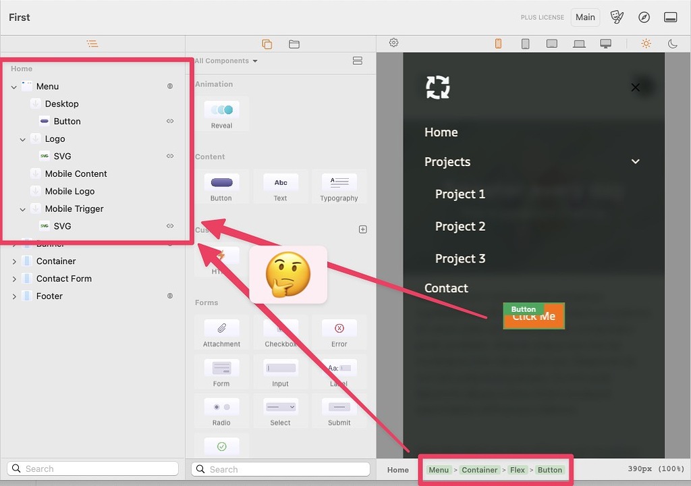Click the green Click Me button

coord(534,316)
